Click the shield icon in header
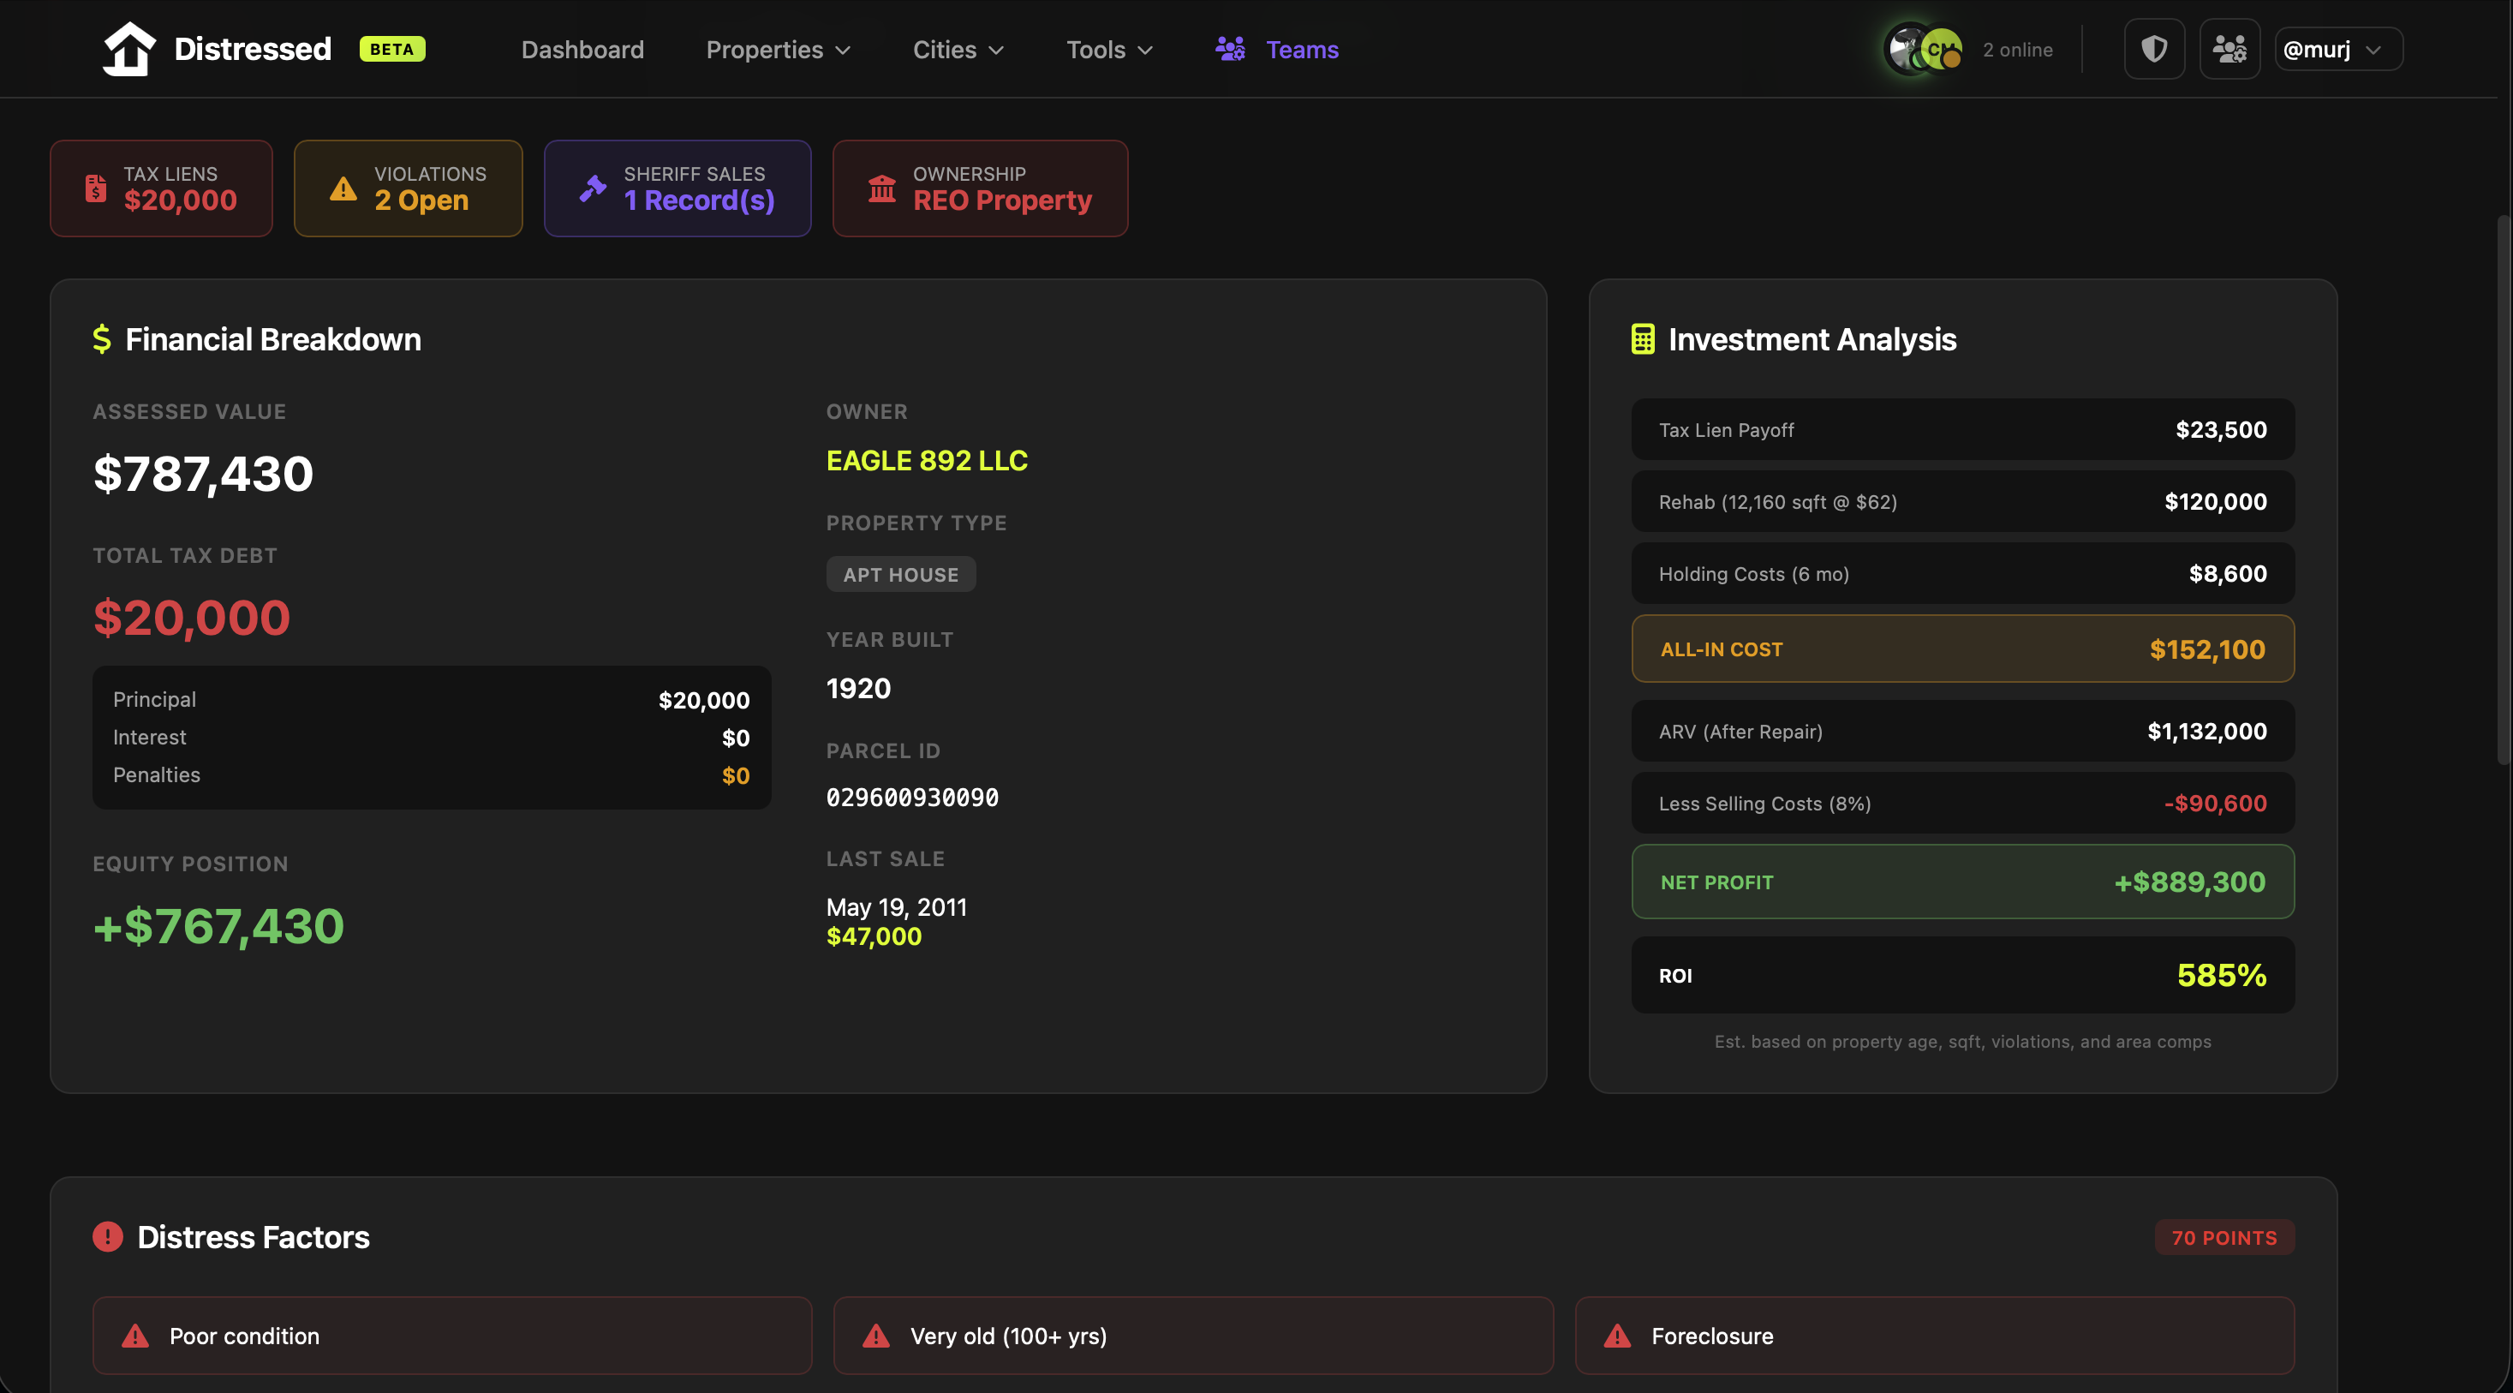The height and width of the screenshot is (1393, 2513). coord(2154,49)
